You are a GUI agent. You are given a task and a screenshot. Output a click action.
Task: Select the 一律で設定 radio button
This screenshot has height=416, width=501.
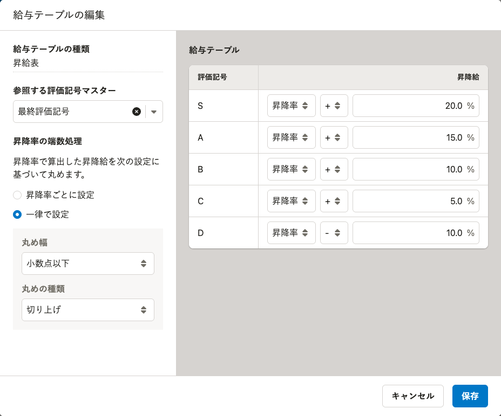coord(18,214)
